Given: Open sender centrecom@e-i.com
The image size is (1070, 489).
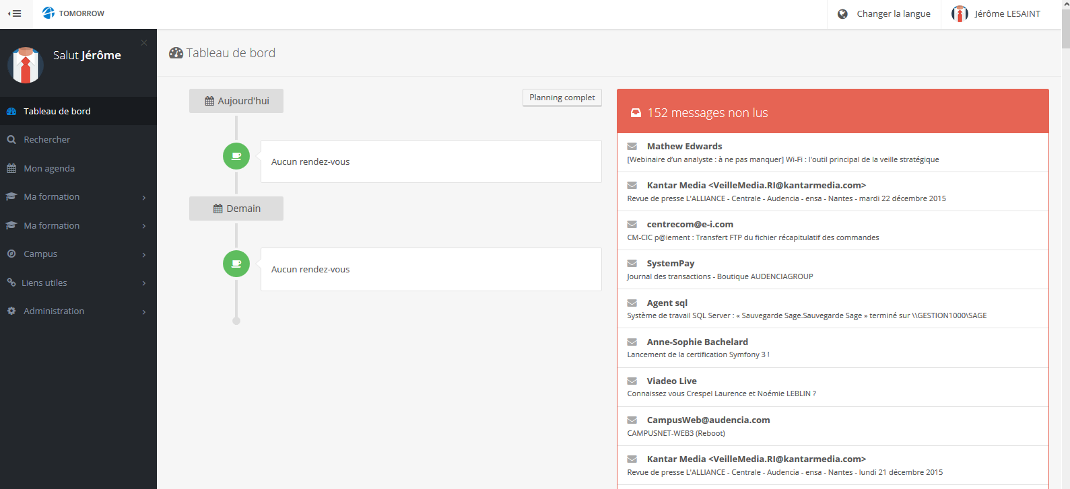Looking at the screenshot, I should click(690, 225).
